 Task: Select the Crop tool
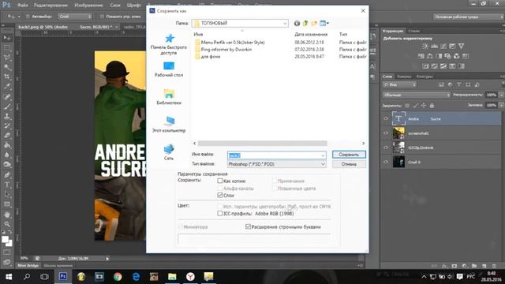click(x=7, y=77)
